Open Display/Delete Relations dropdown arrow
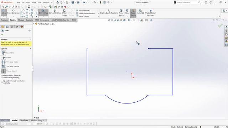Image resolution: width=228 pixels, height=128 pixels. pos(109,17)
